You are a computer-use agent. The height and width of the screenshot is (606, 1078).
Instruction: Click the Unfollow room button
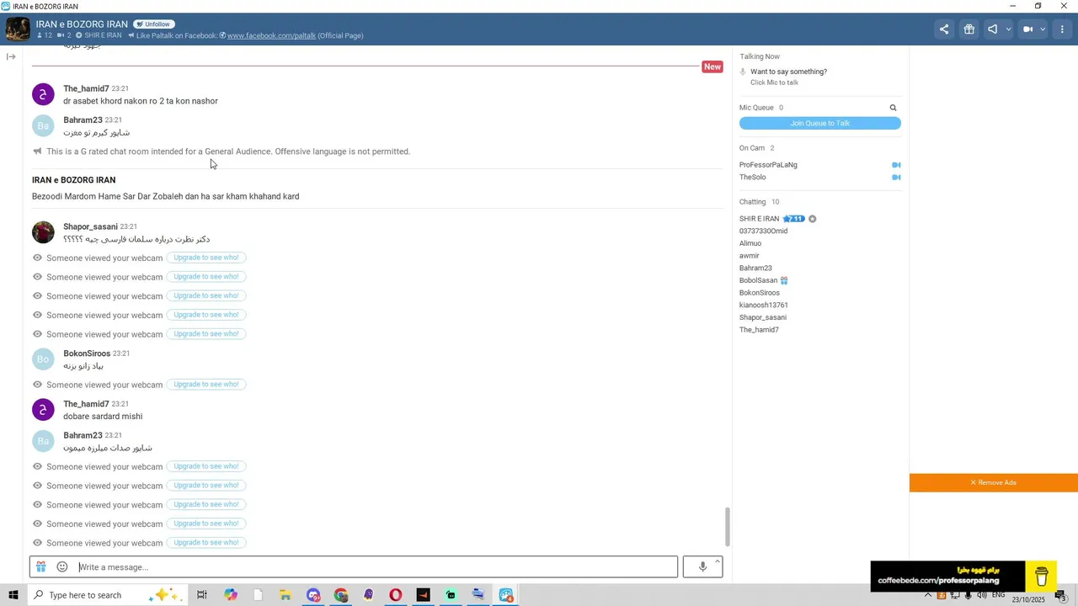[153, 24]
